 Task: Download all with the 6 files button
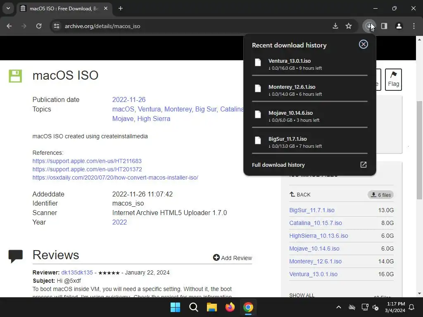[x=380, y=195]
